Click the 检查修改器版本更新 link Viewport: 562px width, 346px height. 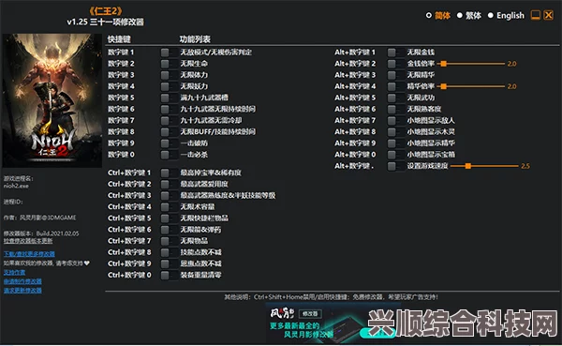(28, 241)
